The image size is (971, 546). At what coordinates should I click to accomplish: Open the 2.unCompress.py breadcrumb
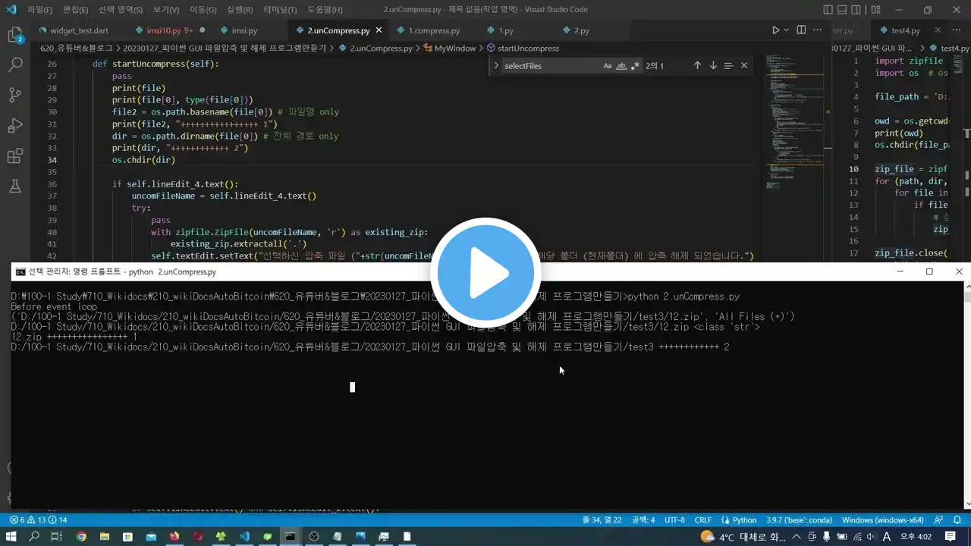(376, 48)
